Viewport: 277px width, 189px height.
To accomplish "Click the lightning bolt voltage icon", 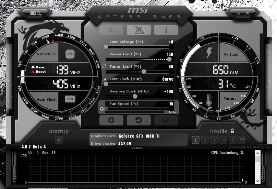I will [209, 53].
